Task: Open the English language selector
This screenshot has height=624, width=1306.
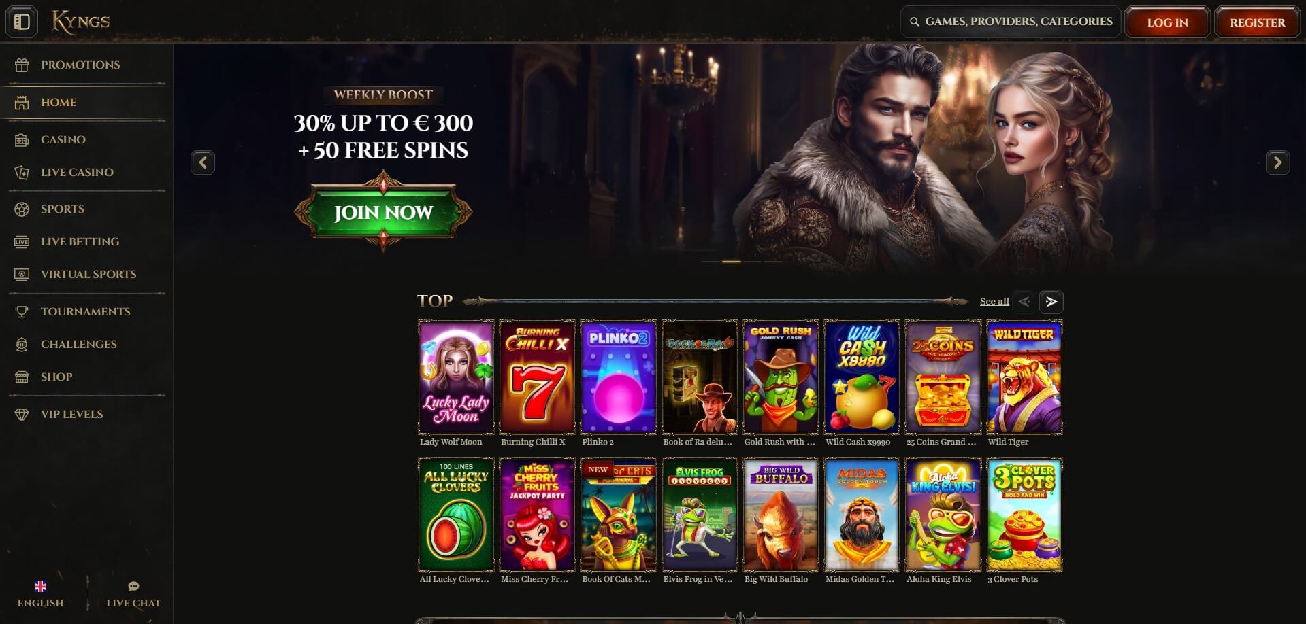Action: coord(41,594)
